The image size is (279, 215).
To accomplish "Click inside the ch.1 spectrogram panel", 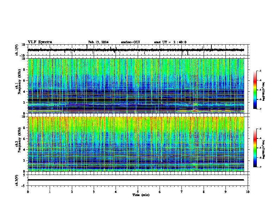I will 136,86.
